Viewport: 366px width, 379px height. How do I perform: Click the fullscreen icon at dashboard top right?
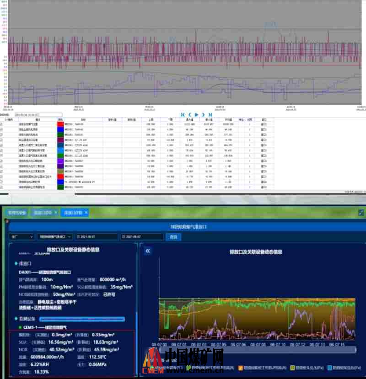361,213
